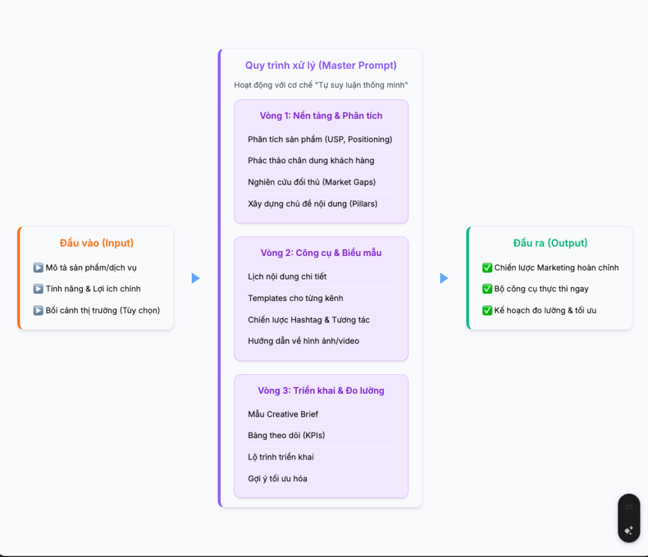This screenshot has height=557, width=648.
Task: Click "Bảng theo dõi (KPIs)"
Action: click(287, 435)
